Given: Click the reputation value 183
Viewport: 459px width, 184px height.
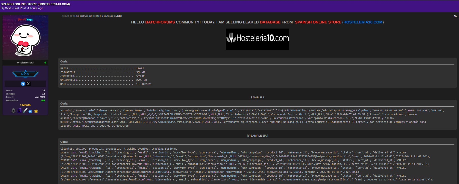Looking at the screenshot, I should [x=43, y=100].
